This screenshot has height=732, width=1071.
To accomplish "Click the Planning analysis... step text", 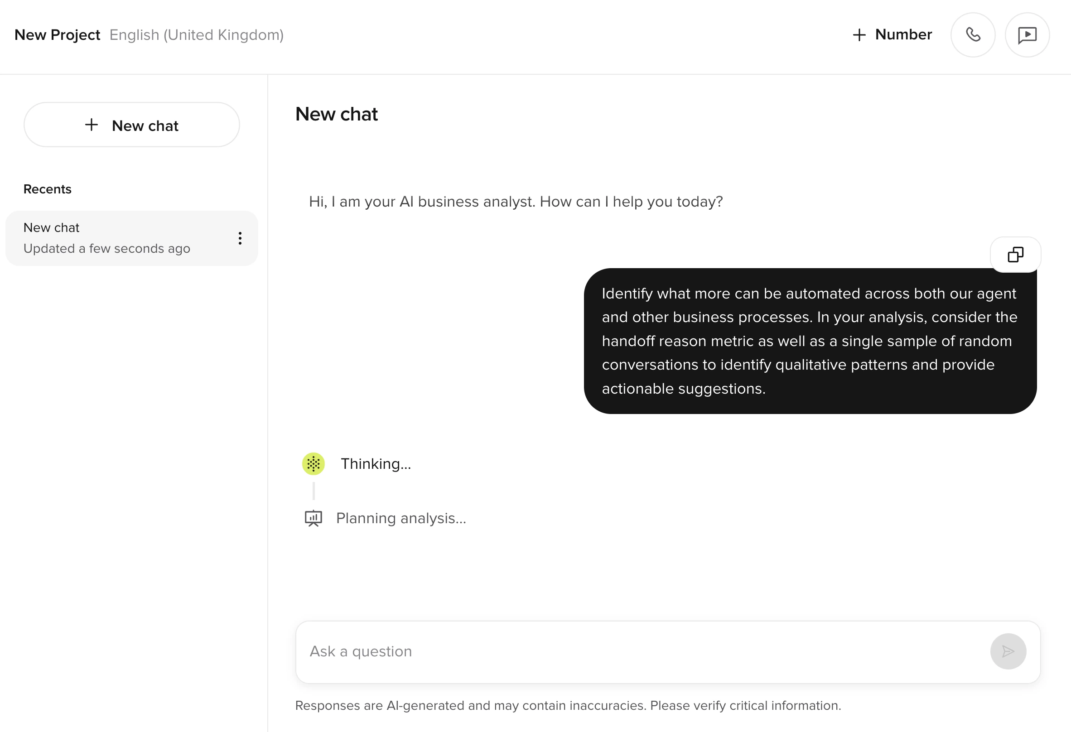I will pos(401,518).
